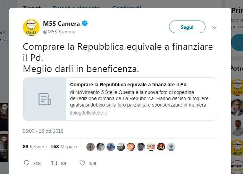
Task: Show the 168 Mi piace list
Action: tap(65, 147)
